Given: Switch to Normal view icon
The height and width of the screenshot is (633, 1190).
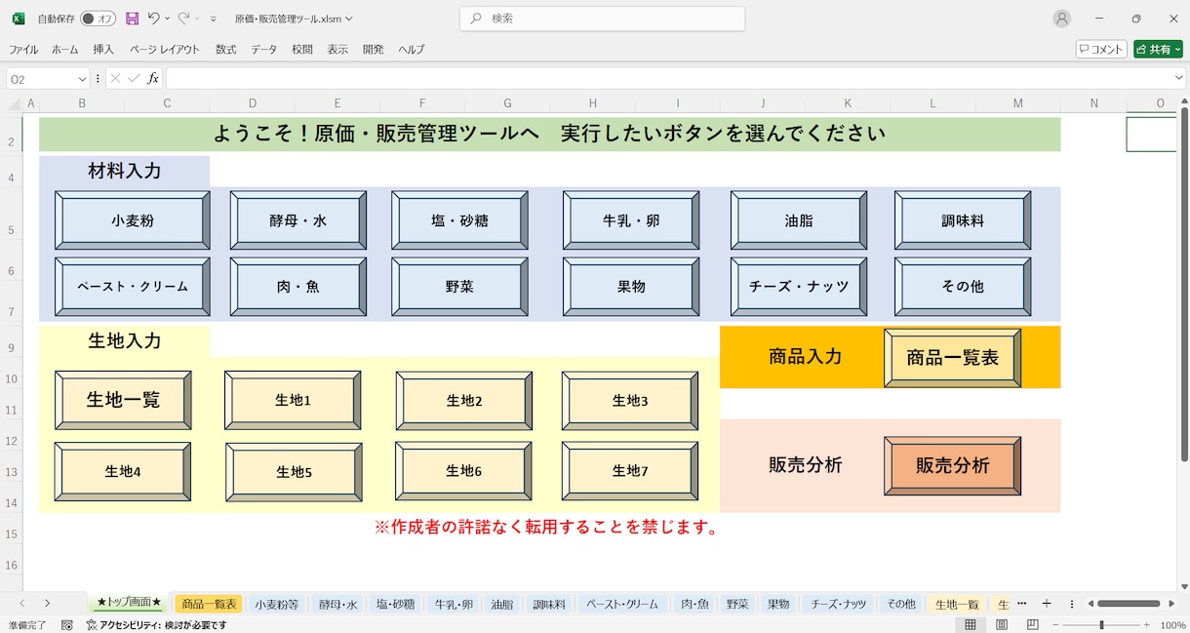Looking at the screenshot, I should (x=971, y=625).
